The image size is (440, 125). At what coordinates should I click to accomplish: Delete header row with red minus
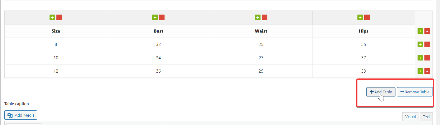(427, 31)
